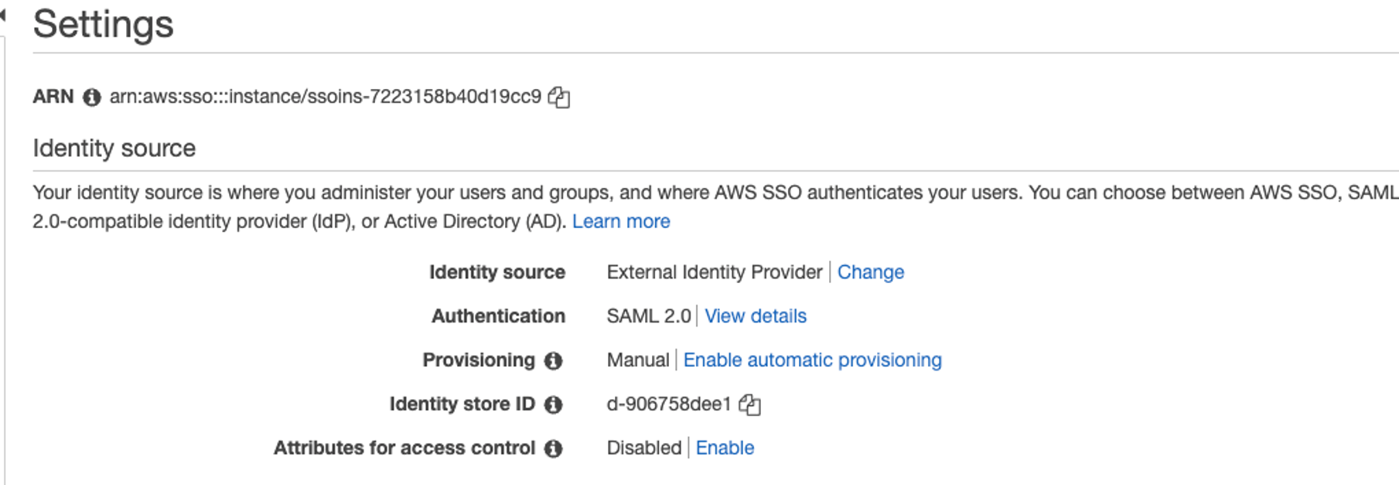Click the ARN instance value text
This screenshot has height=485, width=1399.
coord(325,97)
